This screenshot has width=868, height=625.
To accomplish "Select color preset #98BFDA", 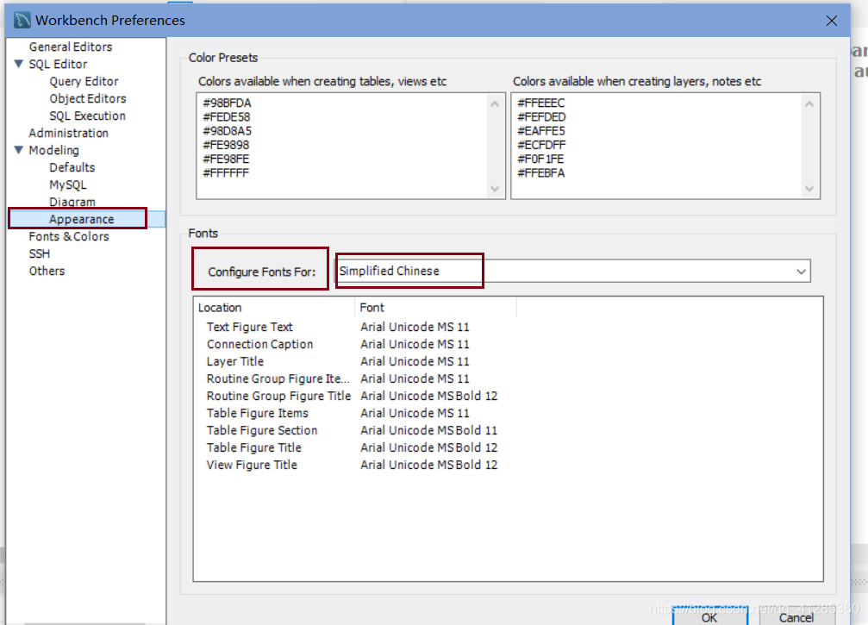I will click(x=227, y=103).
